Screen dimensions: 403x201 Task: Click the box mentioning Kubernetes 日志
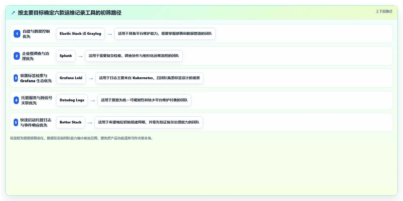point(149,78)
